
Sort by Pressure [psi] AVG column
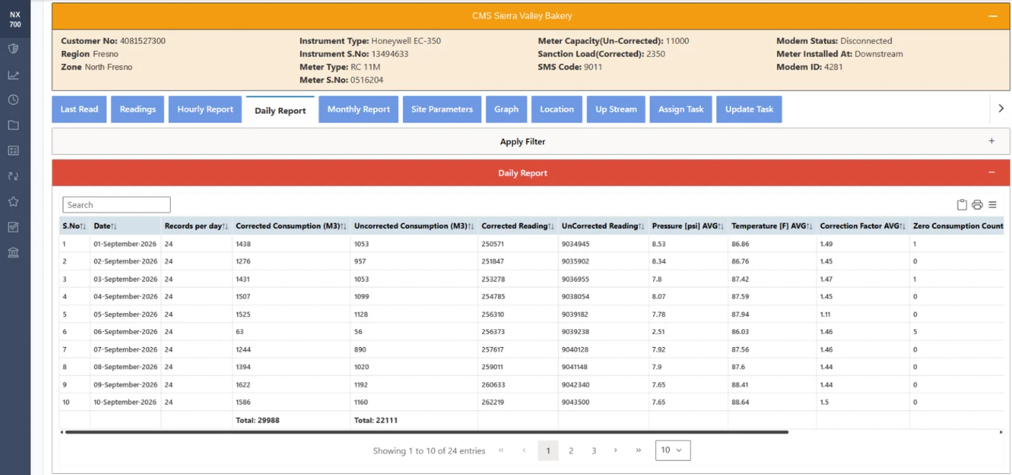(x=688, y=226)
